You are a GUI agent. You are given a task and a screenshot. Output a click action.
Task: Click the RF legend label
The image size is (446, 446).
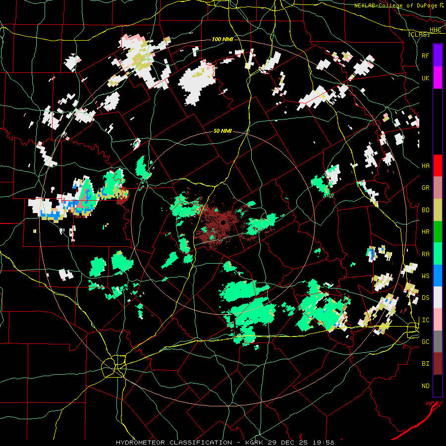tap(425, 56)
